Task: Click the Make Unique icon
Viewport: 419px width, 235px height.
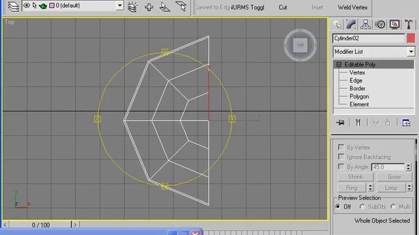Action: pyautogui.click(x=376, y=123)
